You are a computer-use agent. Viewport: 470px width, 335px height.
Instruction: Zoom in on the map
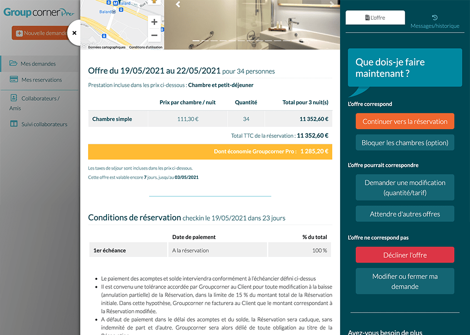click(154, 22)
